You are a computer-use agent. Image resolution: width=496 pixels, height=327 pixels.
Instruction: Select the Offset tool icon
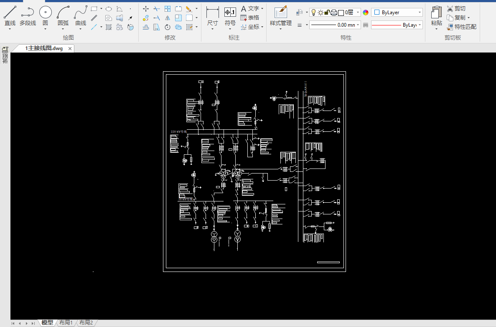[x=146, y=27]
